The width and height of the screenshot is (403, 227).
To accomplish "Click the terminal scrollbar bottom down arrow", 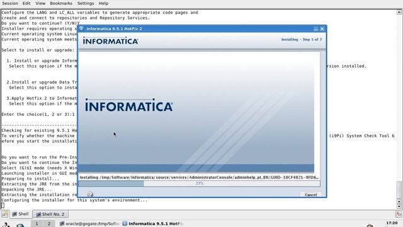I will (x=399, y=206).
